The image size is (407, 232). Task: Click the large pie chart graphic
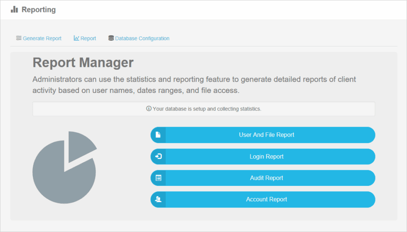65,167
